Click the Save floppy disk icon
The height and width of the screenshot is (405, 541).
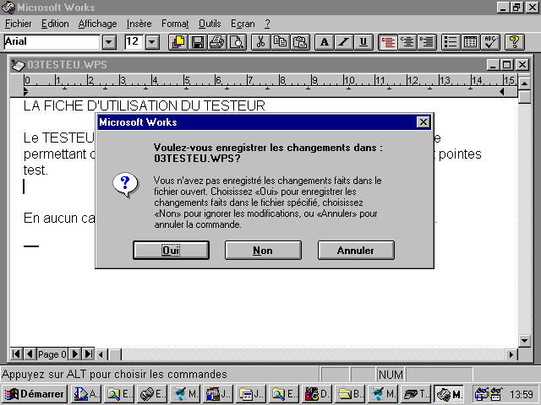(x=198, y=42)
